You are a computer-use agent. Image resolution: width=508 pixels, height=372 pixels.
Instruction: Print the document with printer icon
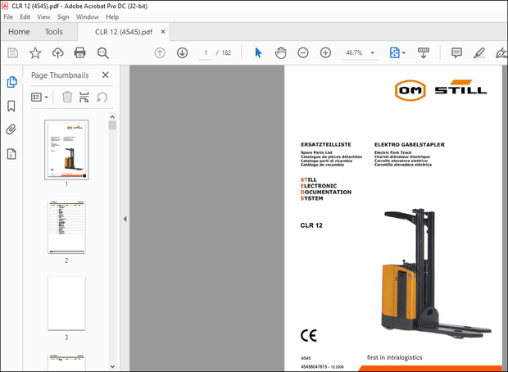click(x=79, y=52)
